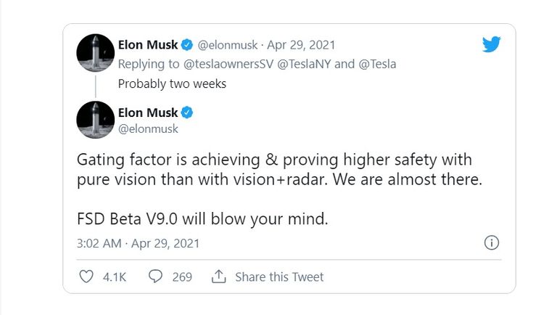
Task: Click the share arrow icon
Action: 218,277
